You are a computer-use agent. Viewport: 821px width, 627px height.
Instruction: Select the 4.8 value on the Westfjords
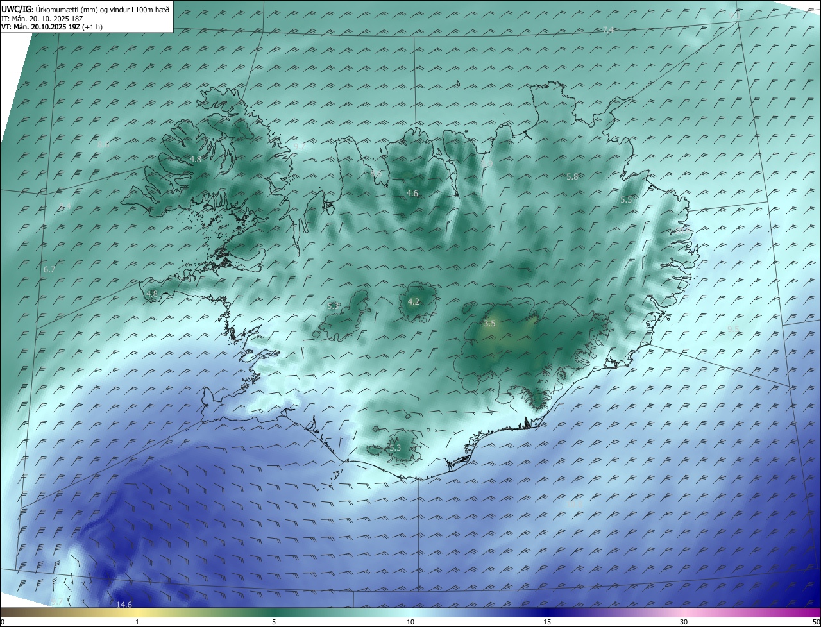(x=196, y=159)
